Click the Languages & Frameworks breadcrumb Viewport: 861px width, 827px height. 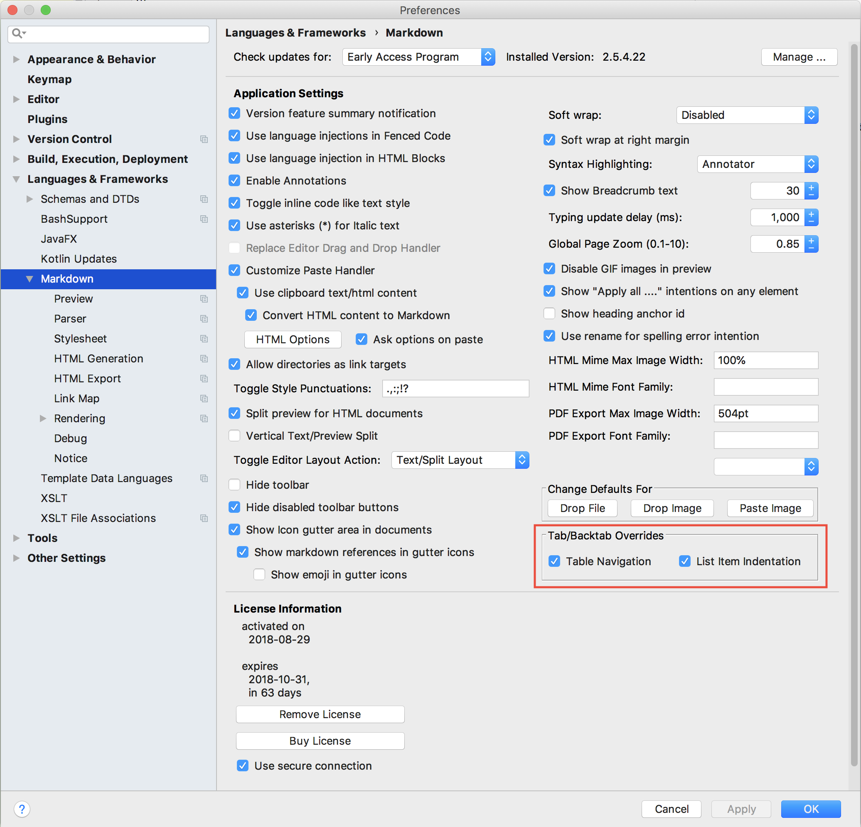[x=295, y=32]
